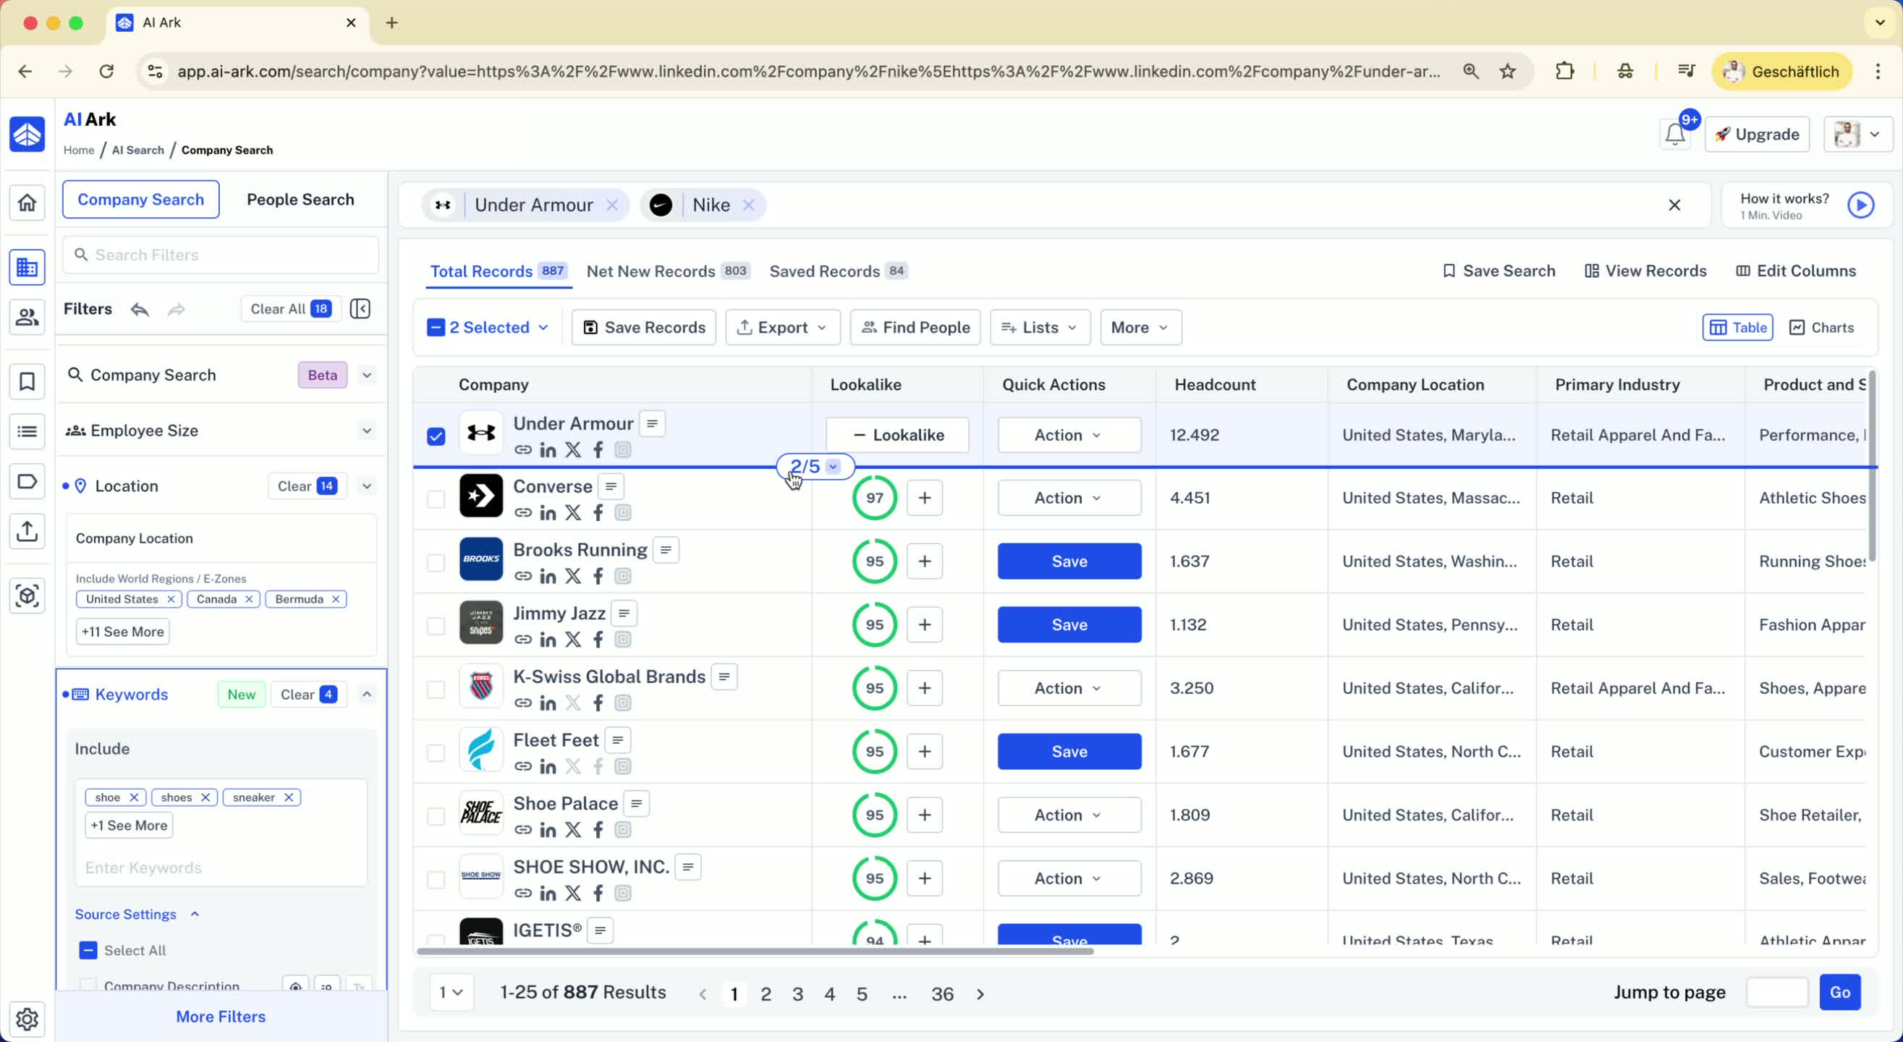1903x1042 pixels.
Task: Check the Converse row checkbox
Action: (x=436, y=499)
